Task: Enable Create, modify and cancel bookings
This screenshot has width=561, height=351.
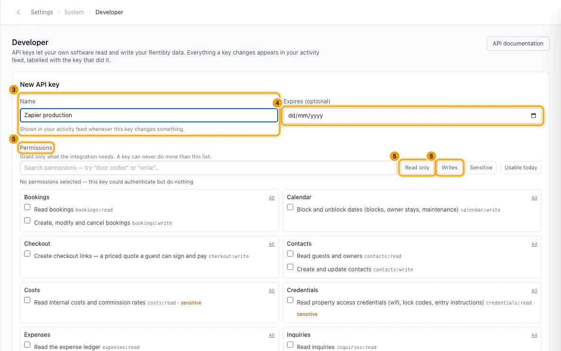Action: [27, 220]
